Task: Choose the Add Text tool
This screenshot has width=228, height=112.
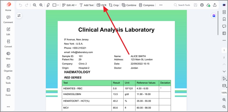Action: click(x=87, y=5)
